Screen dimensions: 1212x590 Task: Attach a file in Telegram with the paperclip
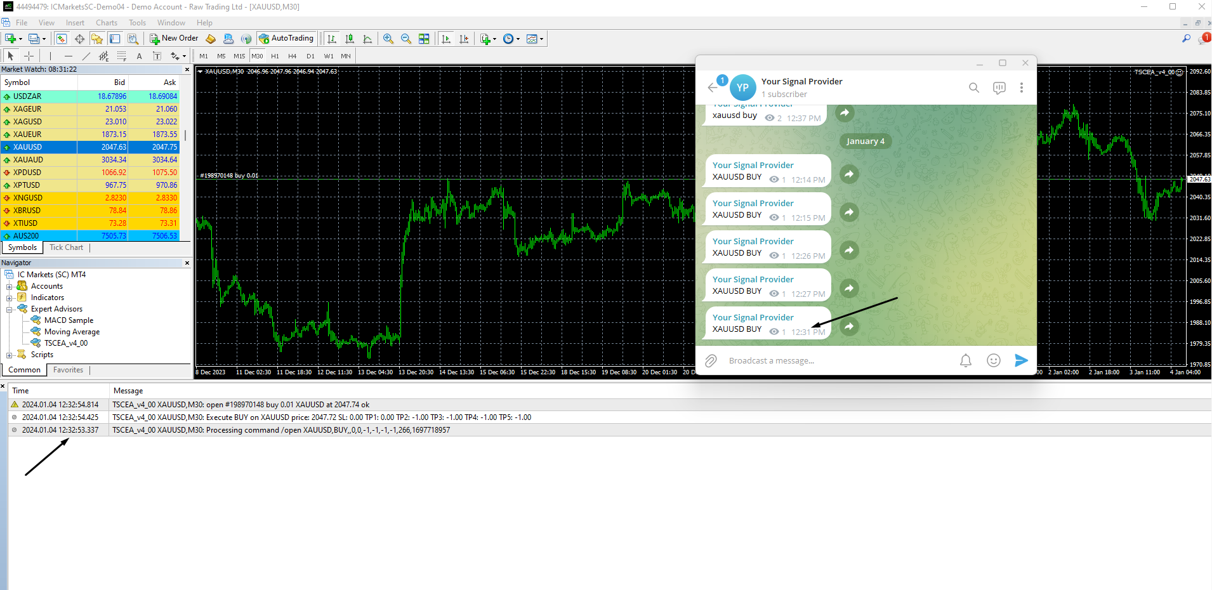click(x=710, y=360)
